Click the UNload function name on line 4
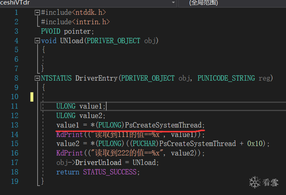This screenshot has width=286, height=195. [72, 41]
